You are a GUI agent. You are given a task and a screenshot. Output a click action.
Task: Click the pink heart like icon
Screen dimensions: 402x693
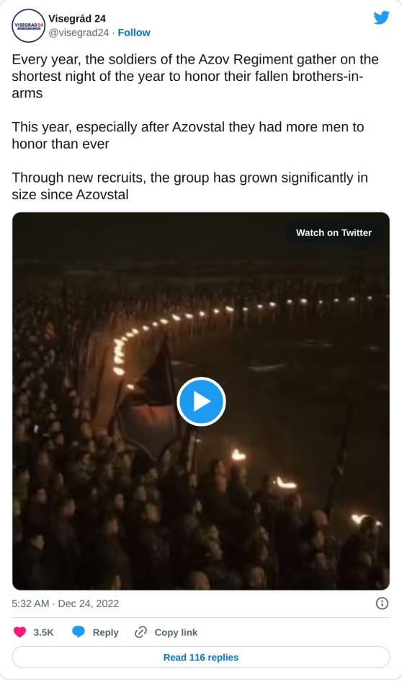click(x=20, y=632)
